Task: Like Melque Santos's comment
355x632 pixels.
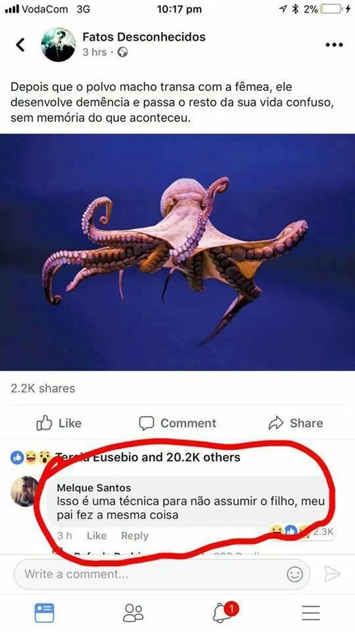Action: click(97, 536)
